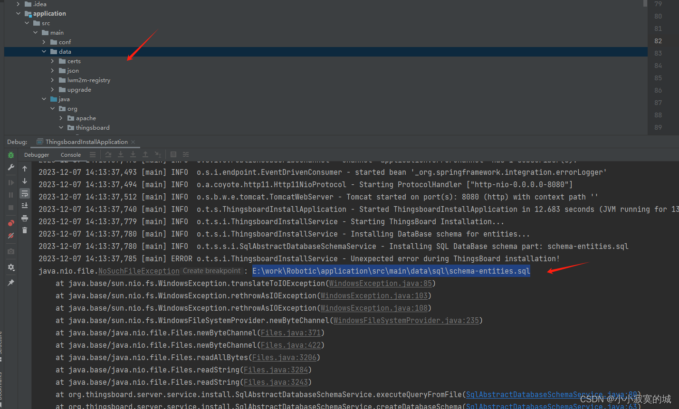Collapse the java source folder arrow
The height and width of the screenshot is (409, 679).
click(44, 99)
